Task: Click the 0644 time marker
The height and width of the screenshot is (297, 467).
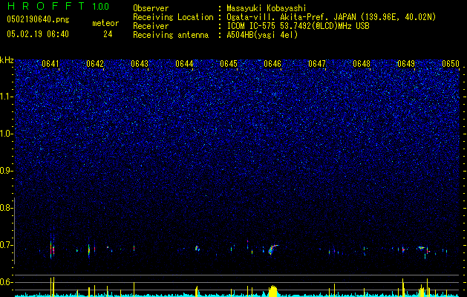Action: pyautogui.click(x=184, y=64)
